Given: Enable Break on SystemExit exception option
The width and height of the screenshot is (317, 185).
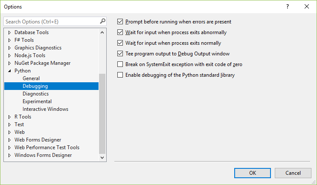Looking at the screenshot, I should click(120, 64).
